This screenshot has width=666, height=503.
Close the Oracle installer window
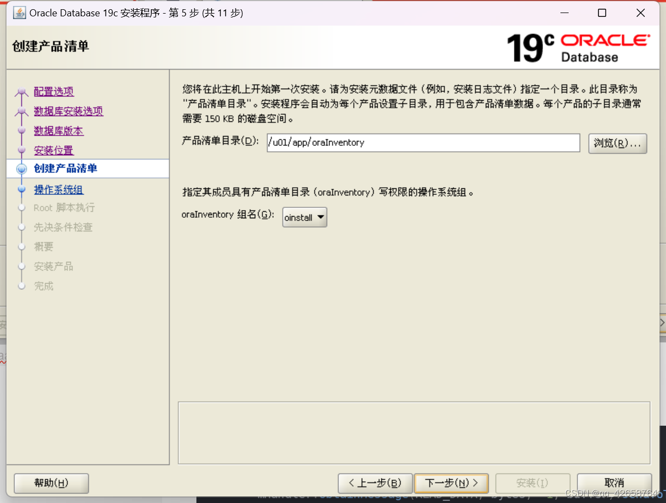point(640,13)
